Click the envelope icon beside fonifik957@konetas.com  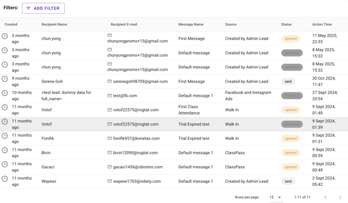pyautogui.click(x=109, y=138)
